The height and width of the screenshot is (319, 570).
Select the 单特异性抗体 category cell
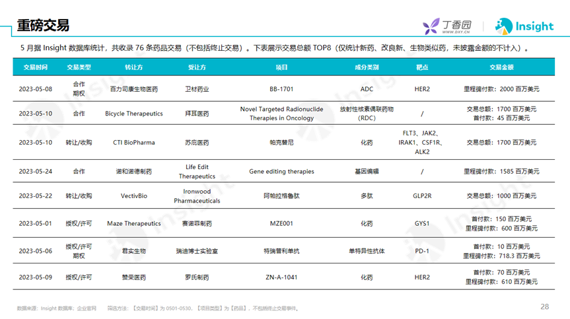click(x=367, y=251)
